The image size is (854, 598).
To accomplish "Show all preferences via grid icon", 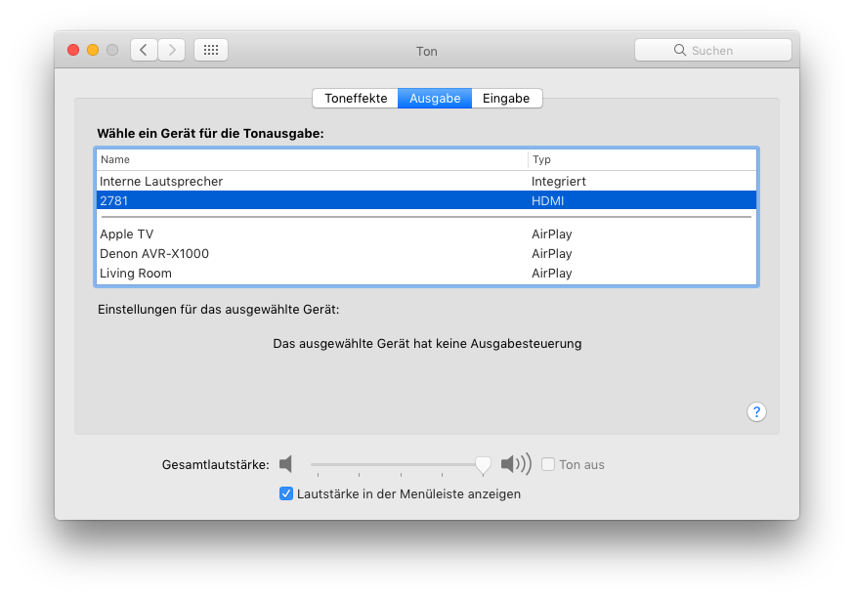I will tap(211, 50).
